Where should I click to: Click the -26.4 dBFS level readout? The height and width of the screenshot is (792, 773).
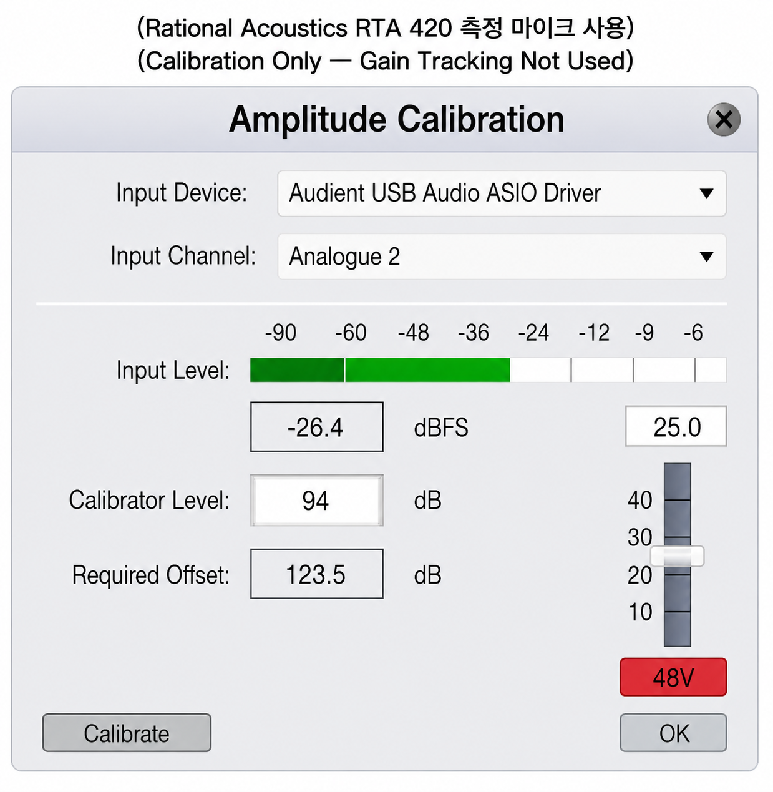pyautogui.click(x=316, y=427)
